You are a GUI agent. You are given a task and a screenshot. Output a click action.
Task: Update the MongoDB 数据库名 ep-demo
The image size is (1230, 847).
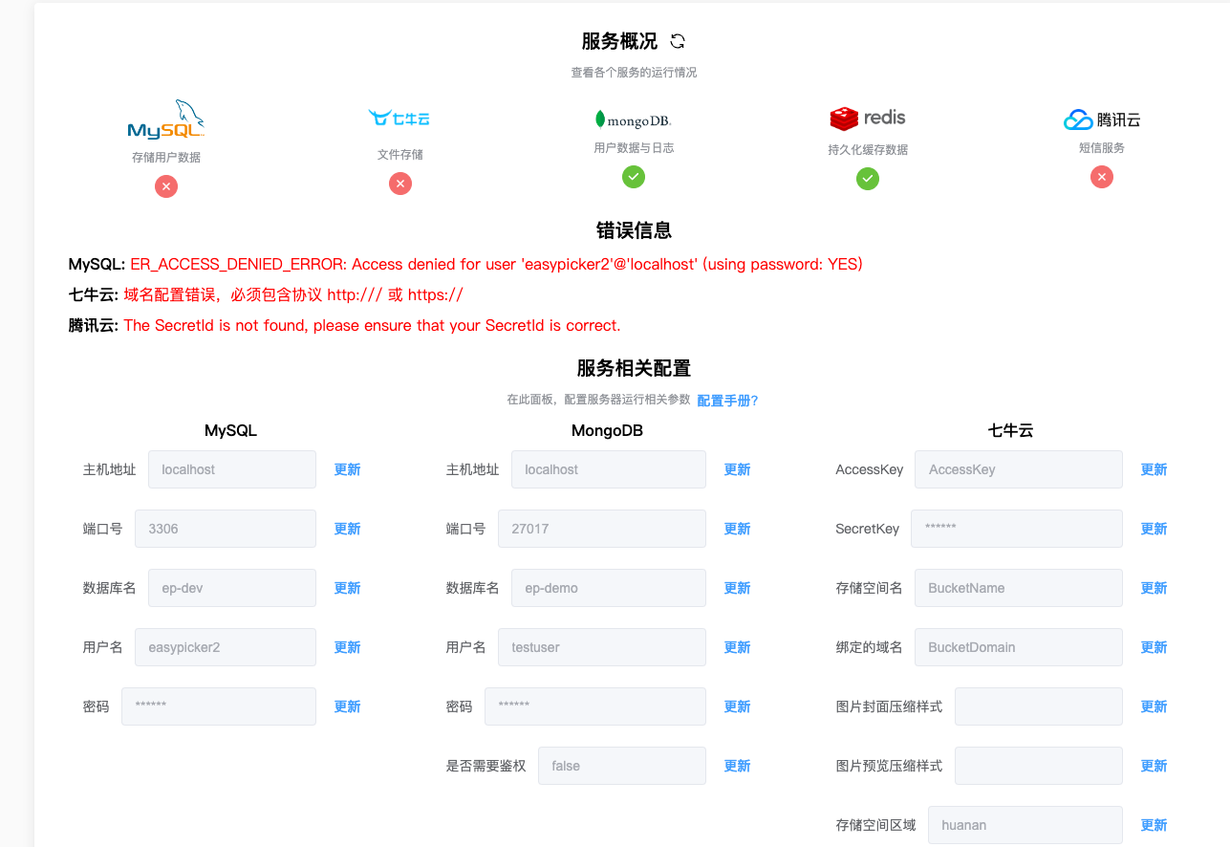[737, 588]
